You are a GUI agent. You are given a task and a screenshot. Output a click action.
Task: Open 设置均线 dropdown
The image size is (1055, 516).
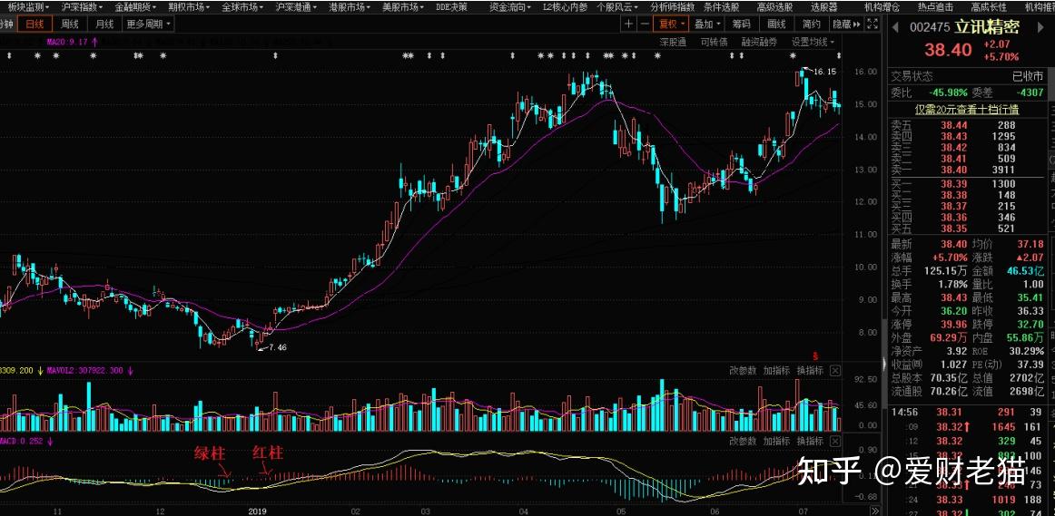[813, 42]
